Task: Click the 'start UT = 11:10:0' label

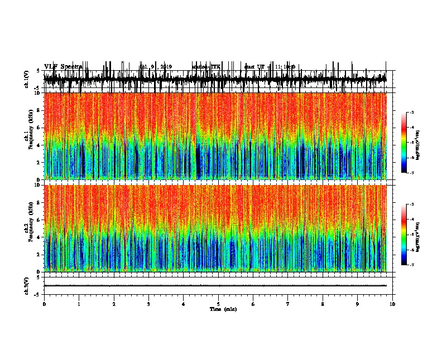Action: [x=270, y=67]
